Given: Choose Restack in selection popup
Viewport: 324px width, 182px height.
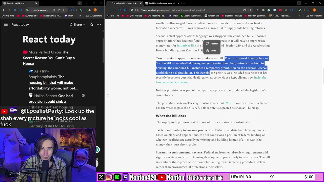Looking at the screenshot, I should [212, 43].
